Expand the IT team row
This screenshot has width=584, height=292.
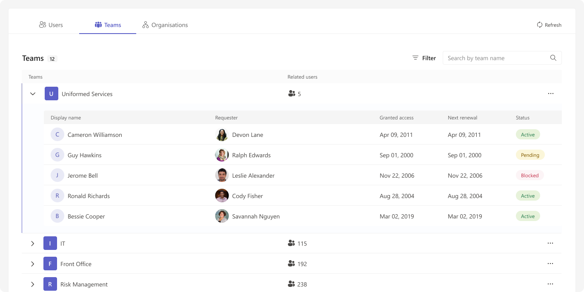tap(32, 244)
